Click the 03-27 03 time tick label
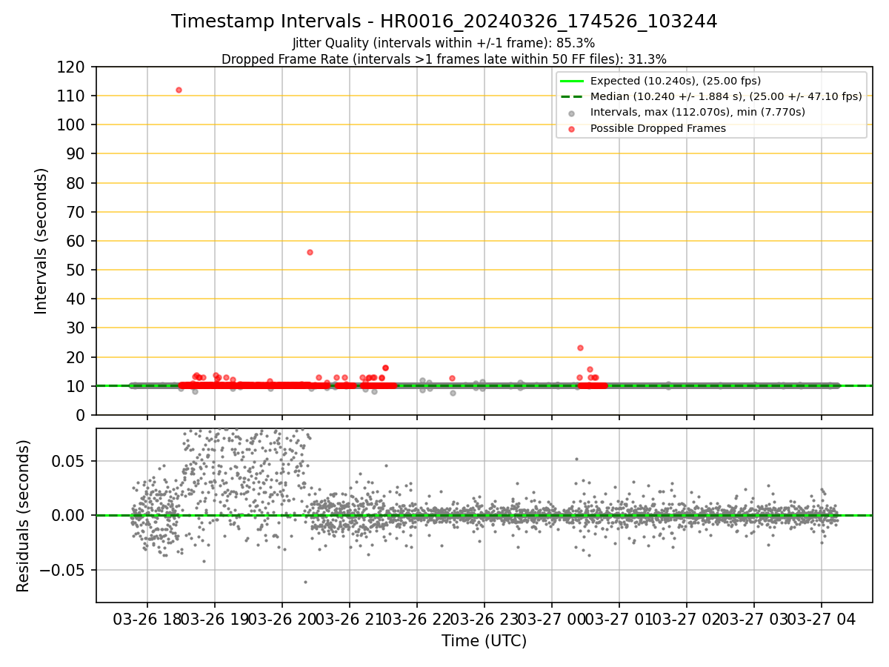The image size is (889, 667). [753, 619]
